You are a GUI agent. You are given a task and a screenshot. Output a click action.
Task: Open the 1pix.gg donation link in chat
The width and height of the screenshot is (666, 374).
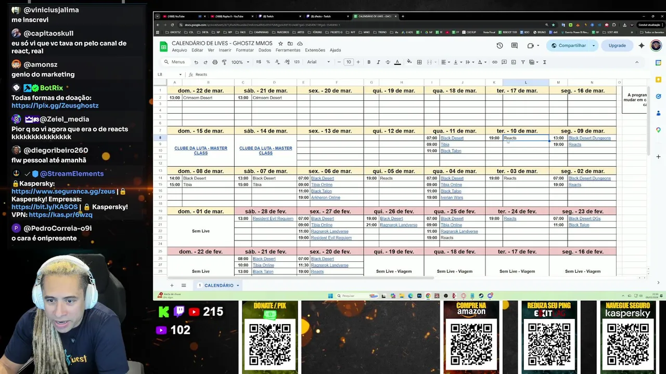pos(55,105)
